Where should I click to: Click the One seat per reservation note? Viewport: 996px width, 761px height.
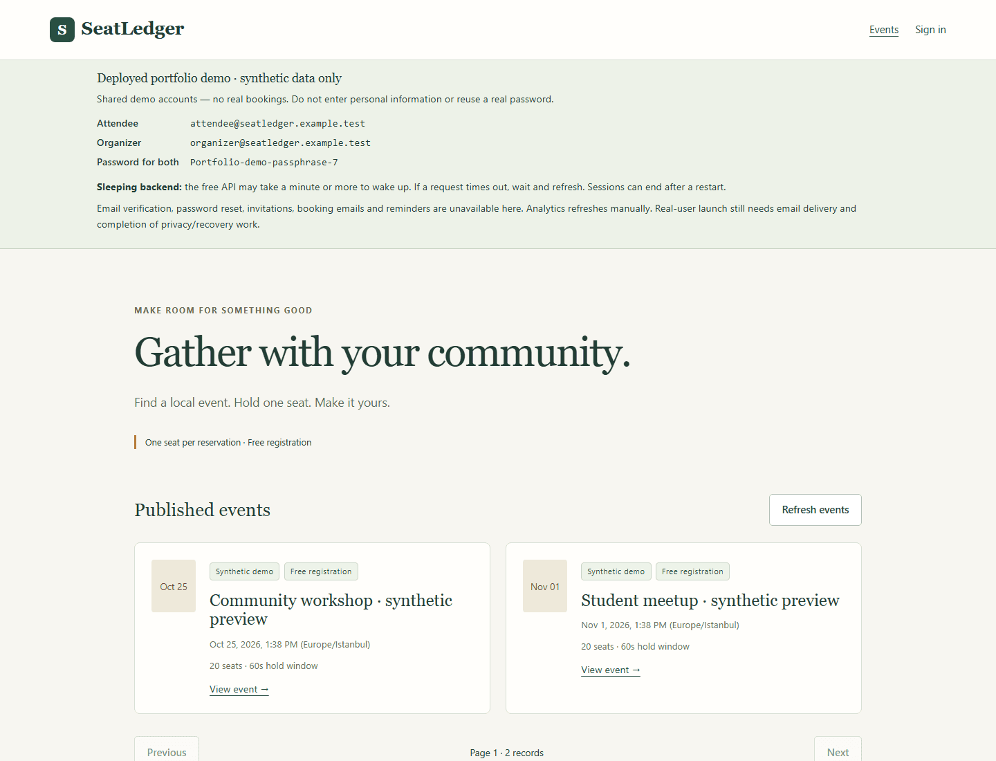228,443
